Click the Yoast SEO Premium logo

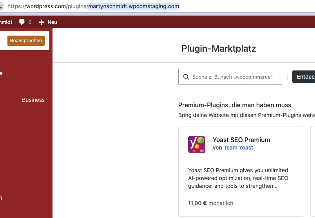tap(196, 144)
